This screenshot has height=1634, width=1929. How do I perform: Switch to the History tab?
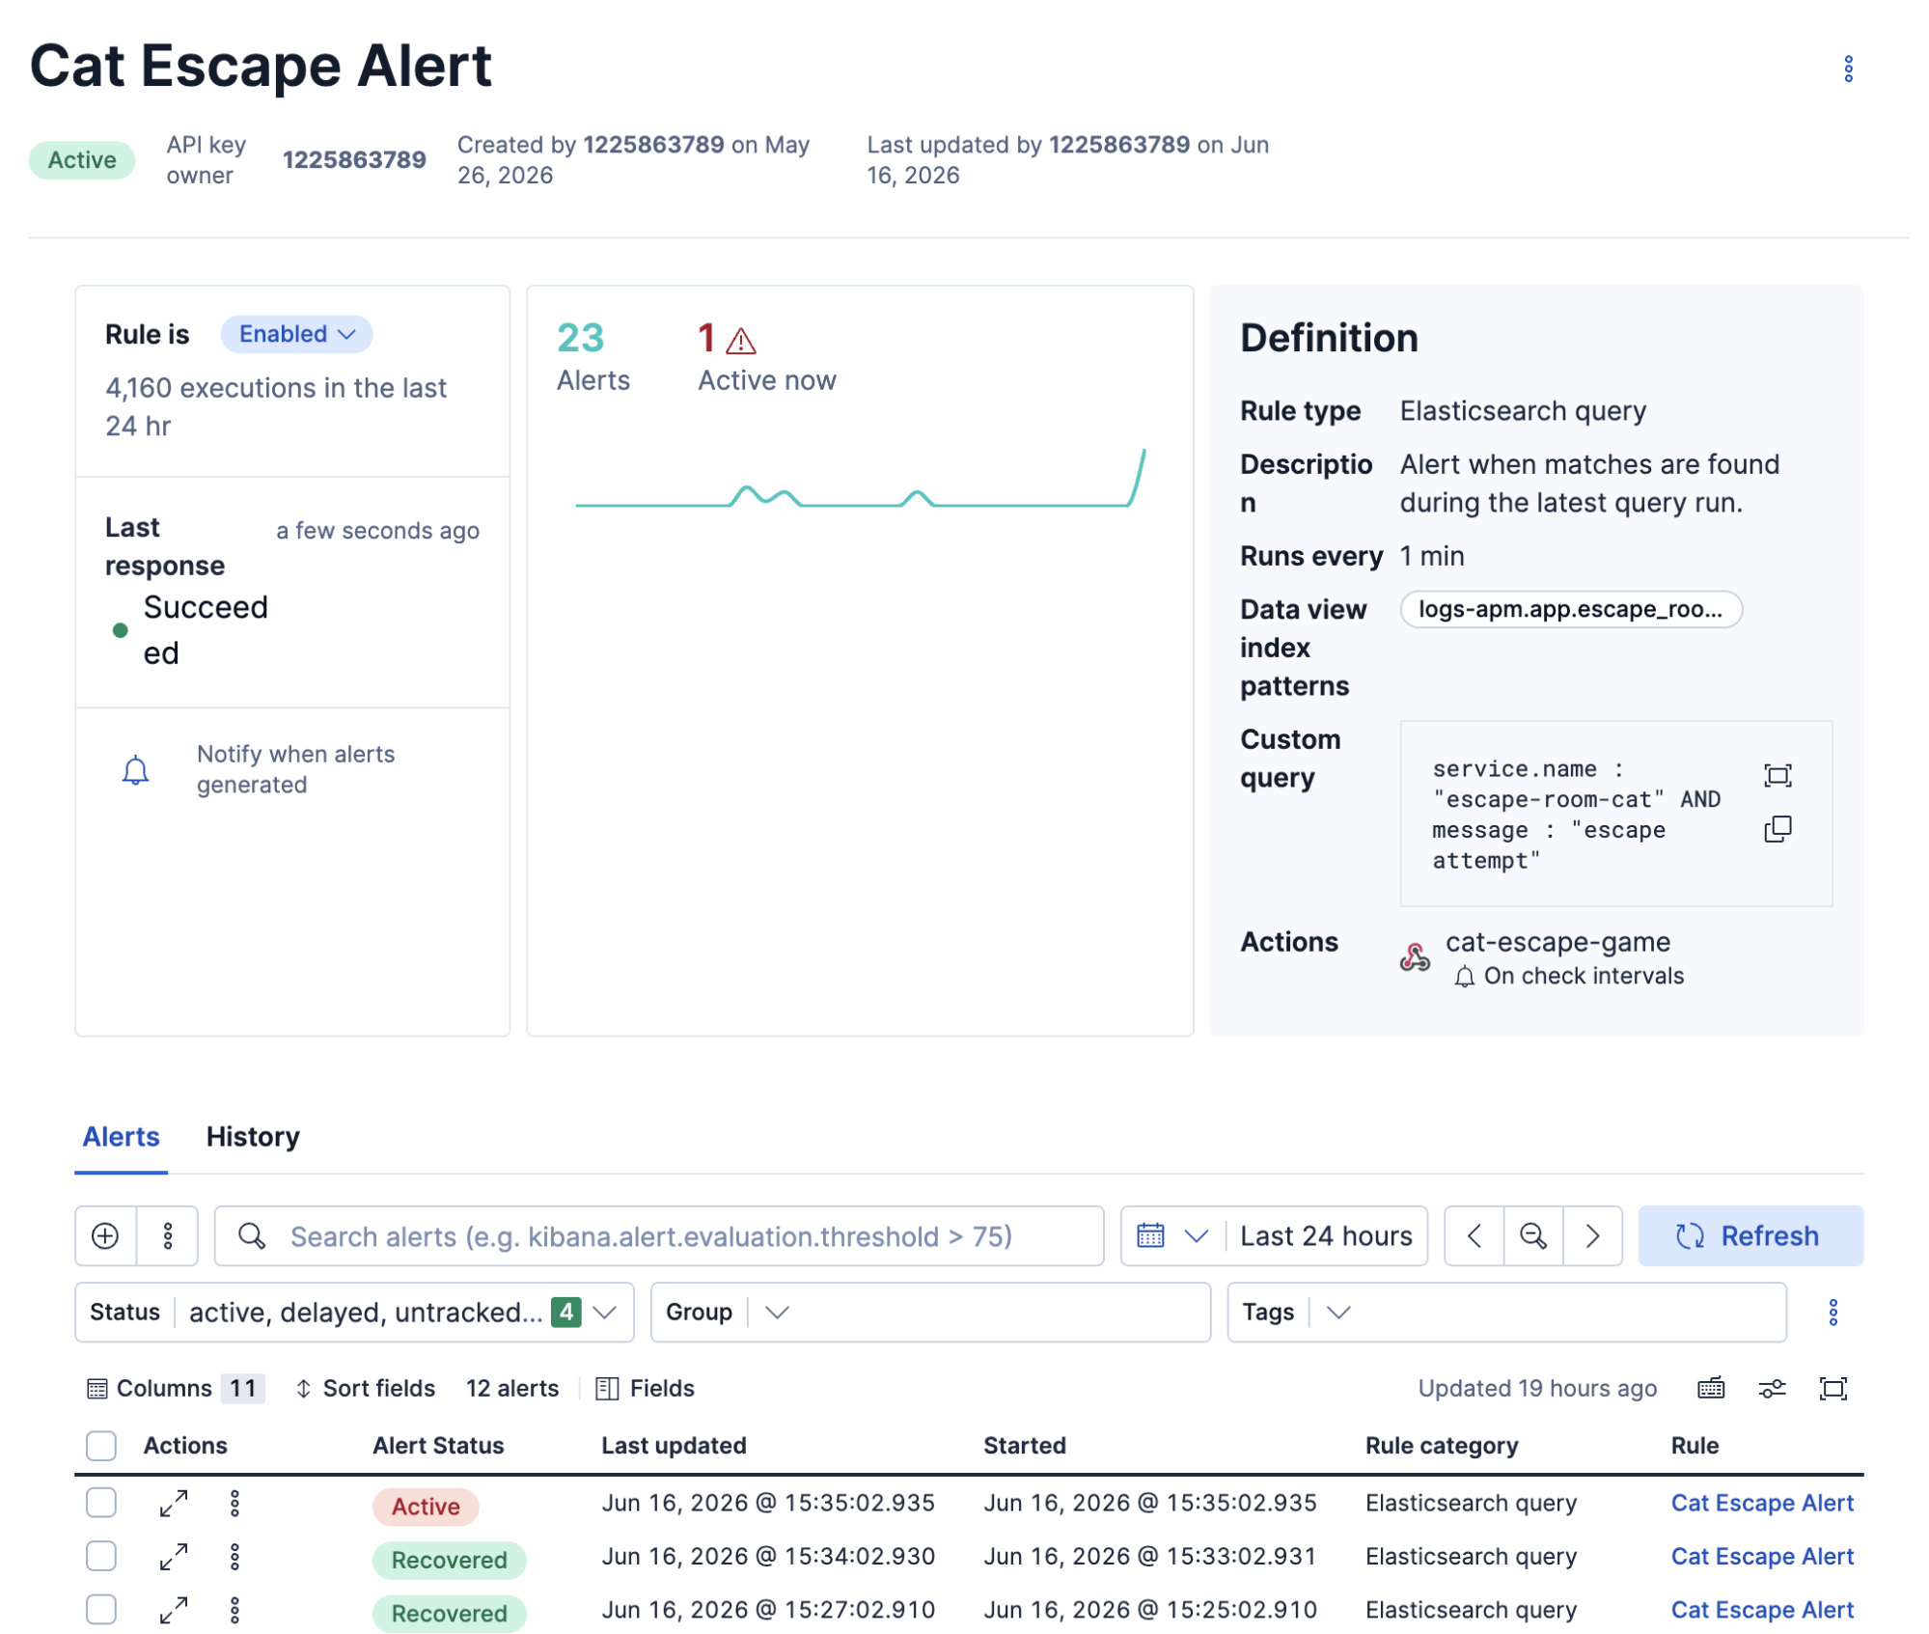(x=253, y=1136)
